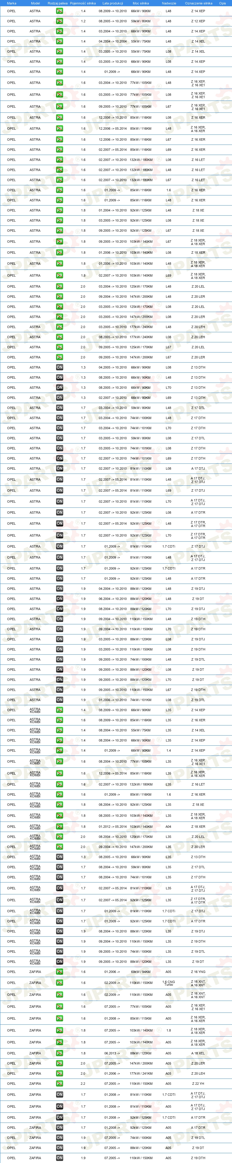Click diesel ON icon in ASTRA 1.9 06.2004 Z 19 DT row
The image size is (232, 1163).
59,599
